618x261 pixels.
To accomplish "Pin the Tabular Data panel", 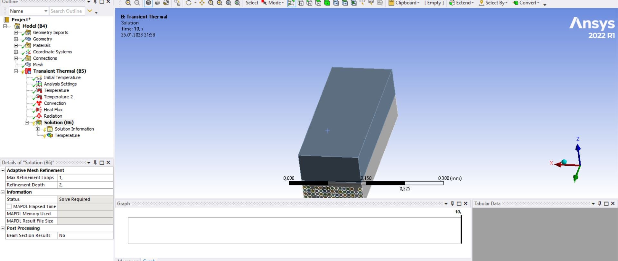I will coord(600,203).
